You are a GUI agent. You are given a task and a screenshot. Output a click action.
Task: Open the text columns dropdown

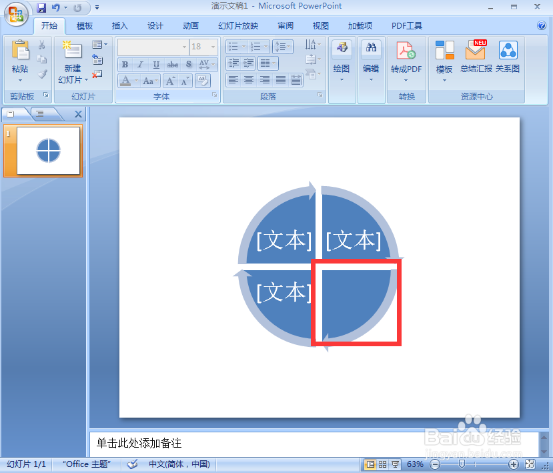point(267,63)
